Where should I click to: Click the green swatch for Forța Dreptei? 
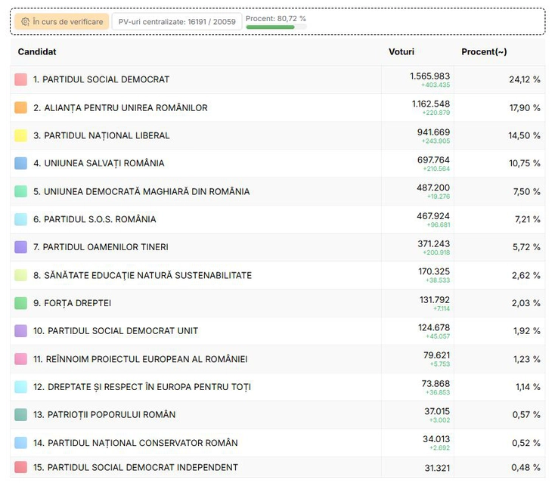point(21,303)
